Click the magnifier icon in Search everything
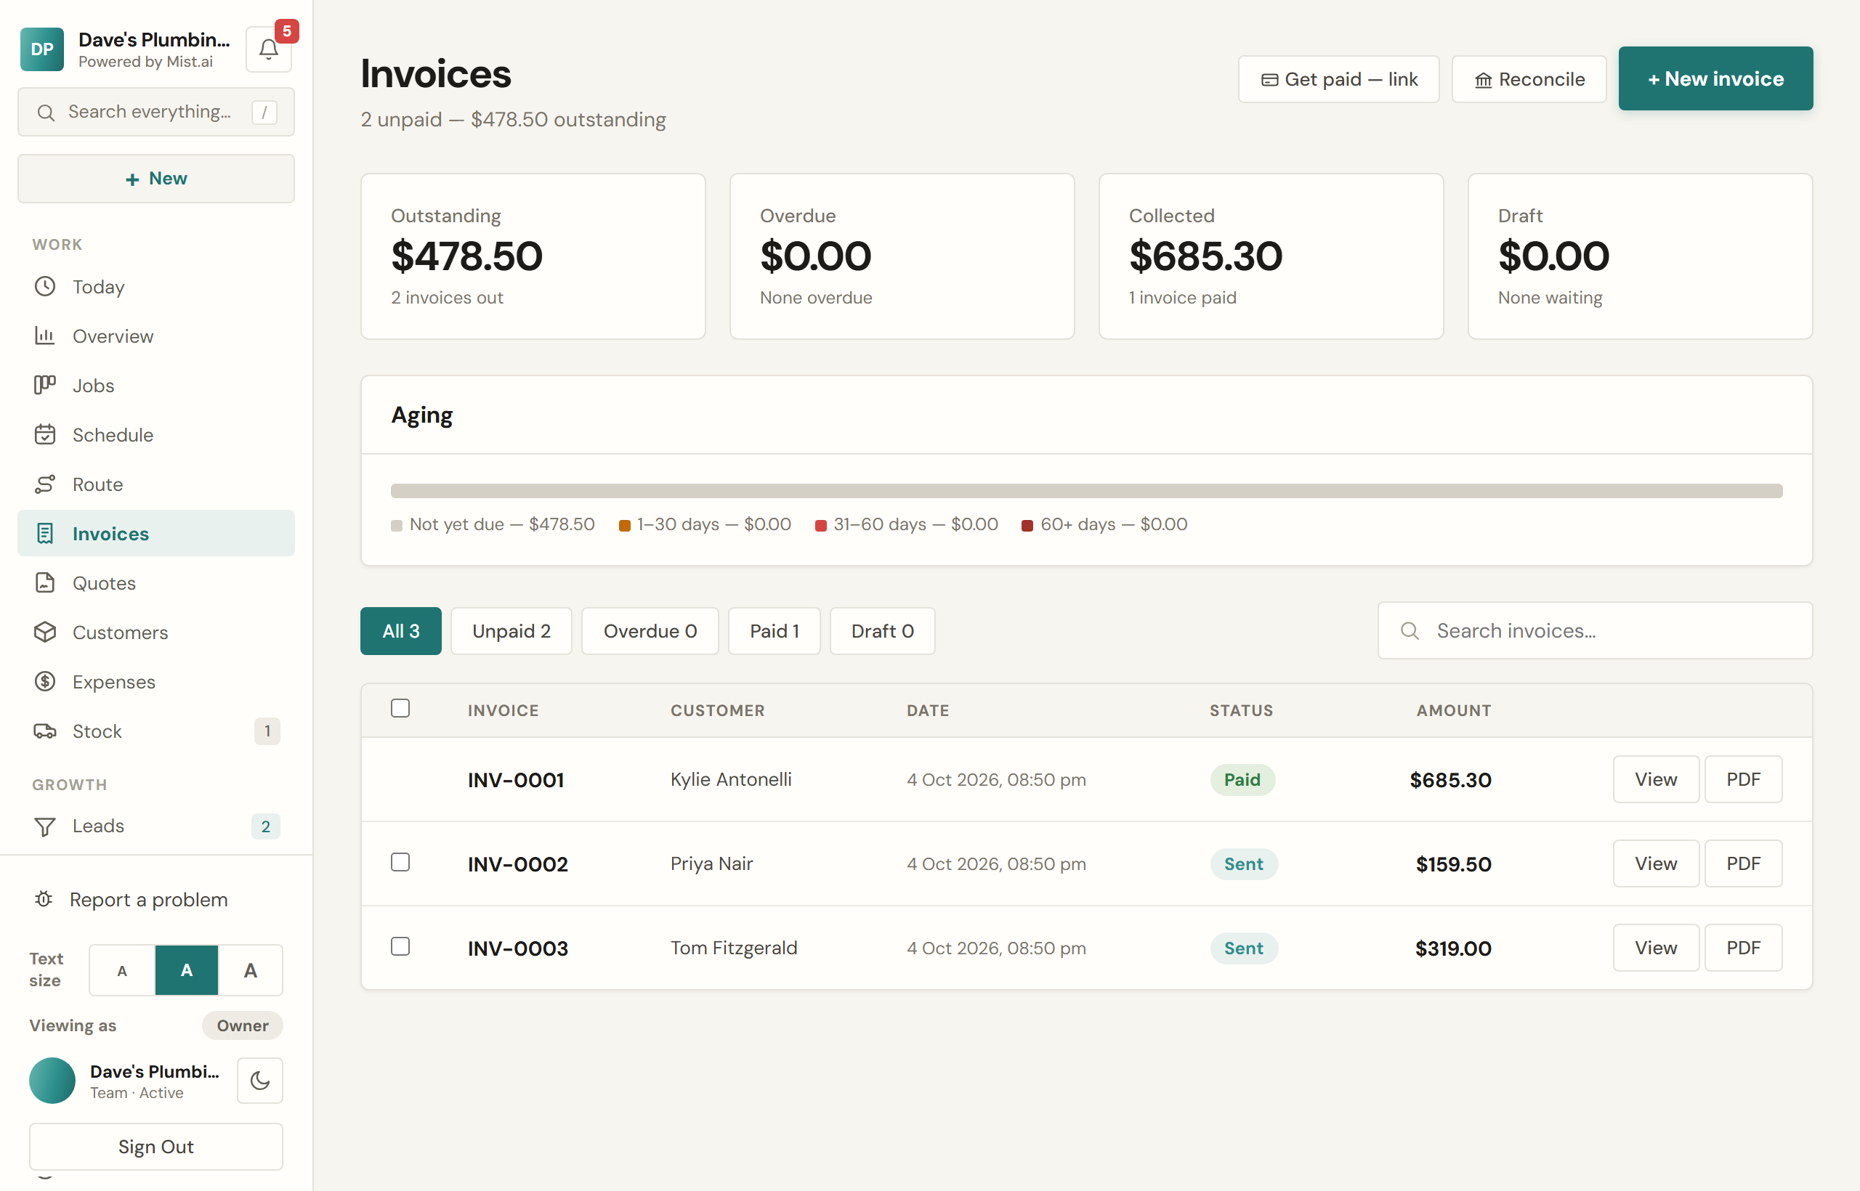 tap(46, 113)
